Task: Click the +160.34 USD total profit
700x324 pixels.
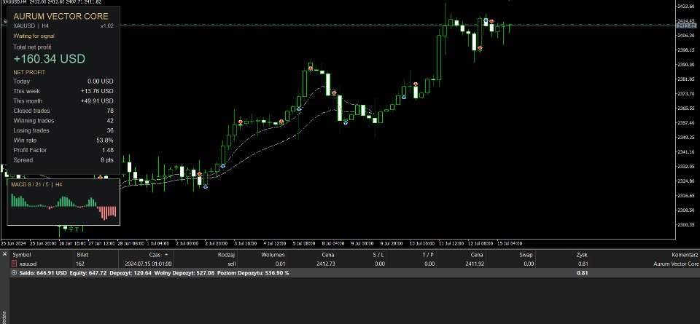Action: click(x=49, y=59)
